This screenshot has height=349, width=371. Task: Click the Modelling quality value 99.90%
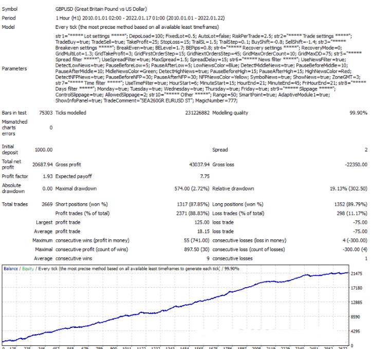click(357, 113)
